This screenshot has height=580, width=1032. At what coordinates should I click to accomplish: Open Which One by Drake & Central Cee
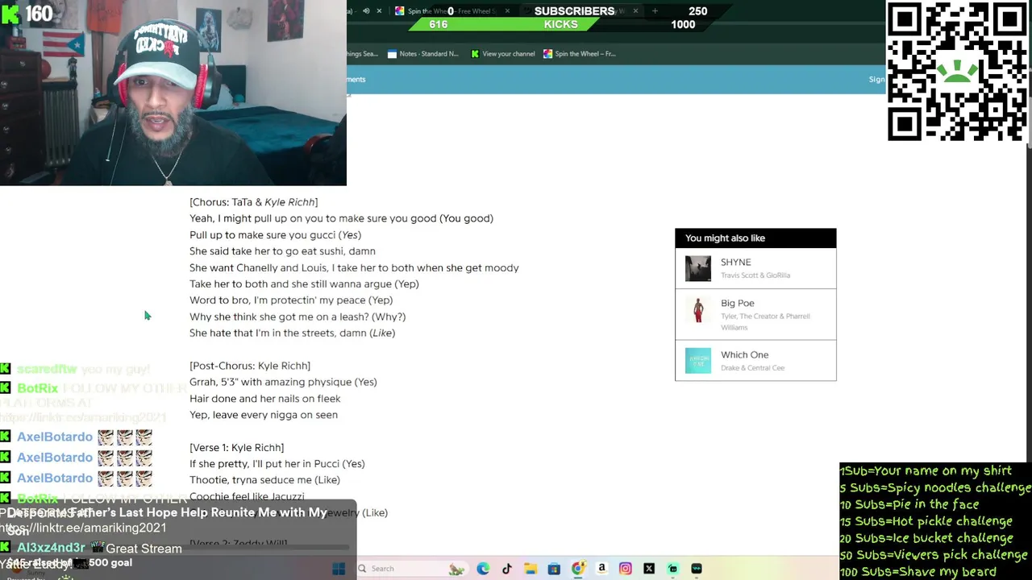pos(755,360)
